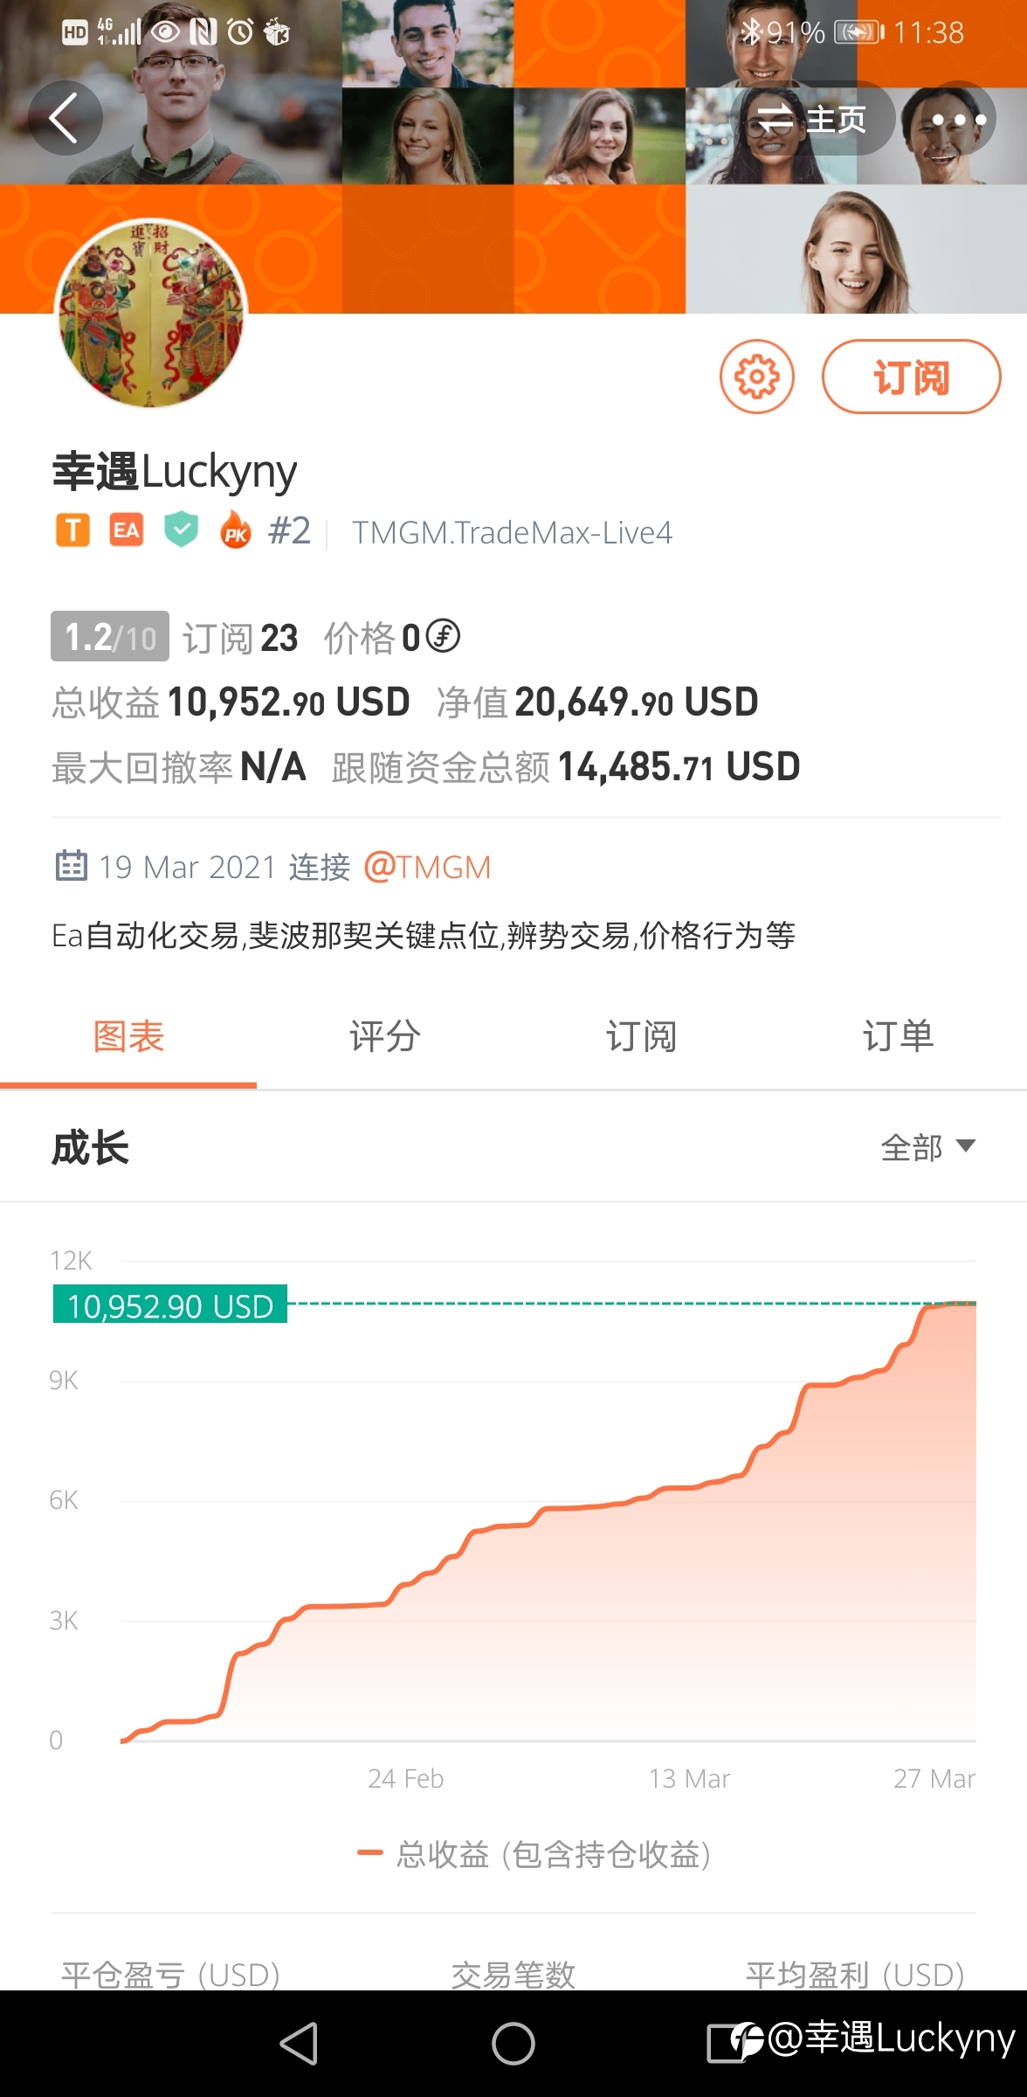The width and height of the screenshot is (1027, 2097).
Task: Open the orange gear settings icon
Action: (x=756, y=377)
